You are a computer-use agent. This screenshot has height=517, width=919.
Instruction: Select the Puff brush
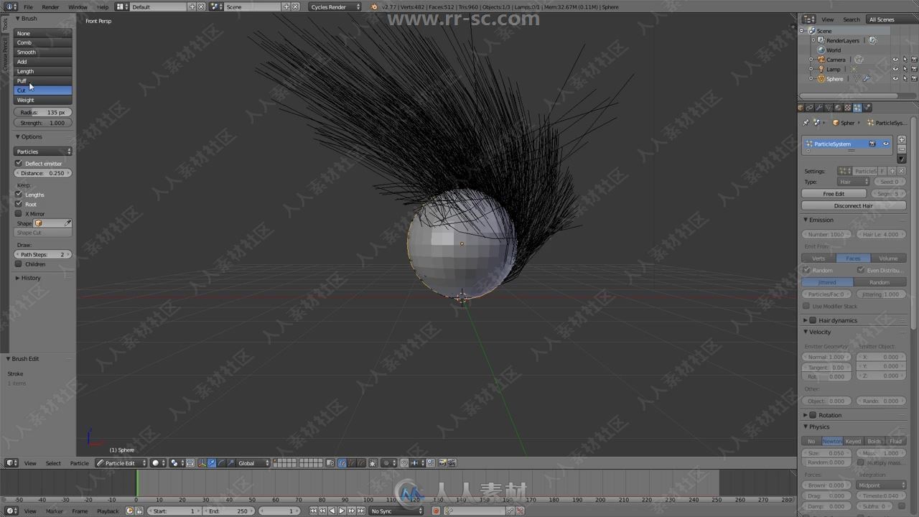[43, 81]
